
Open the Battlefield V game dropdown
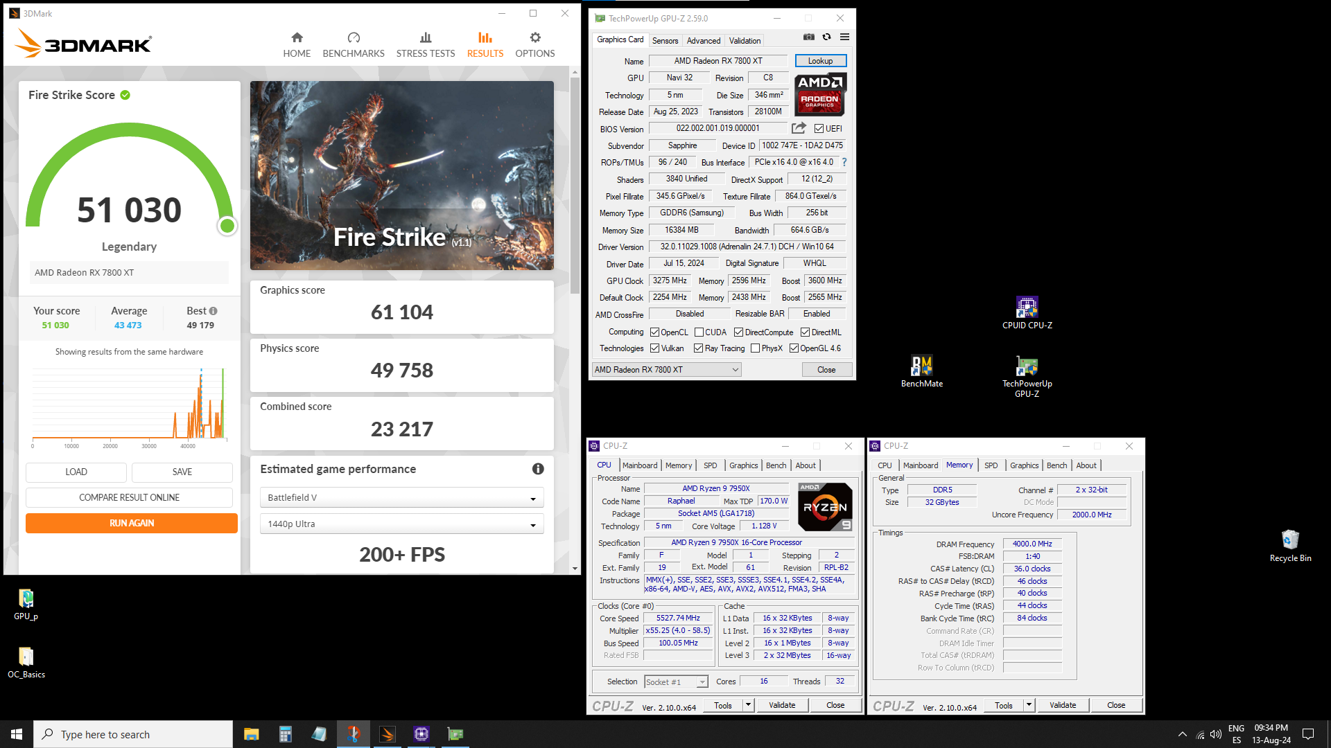pos(401,498)
